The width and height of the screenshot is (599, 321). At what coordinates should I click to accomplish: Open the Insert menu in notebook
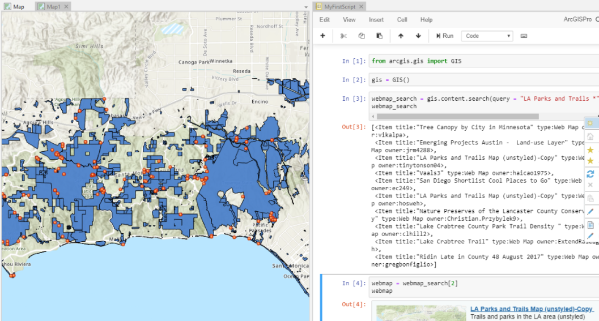376,20
